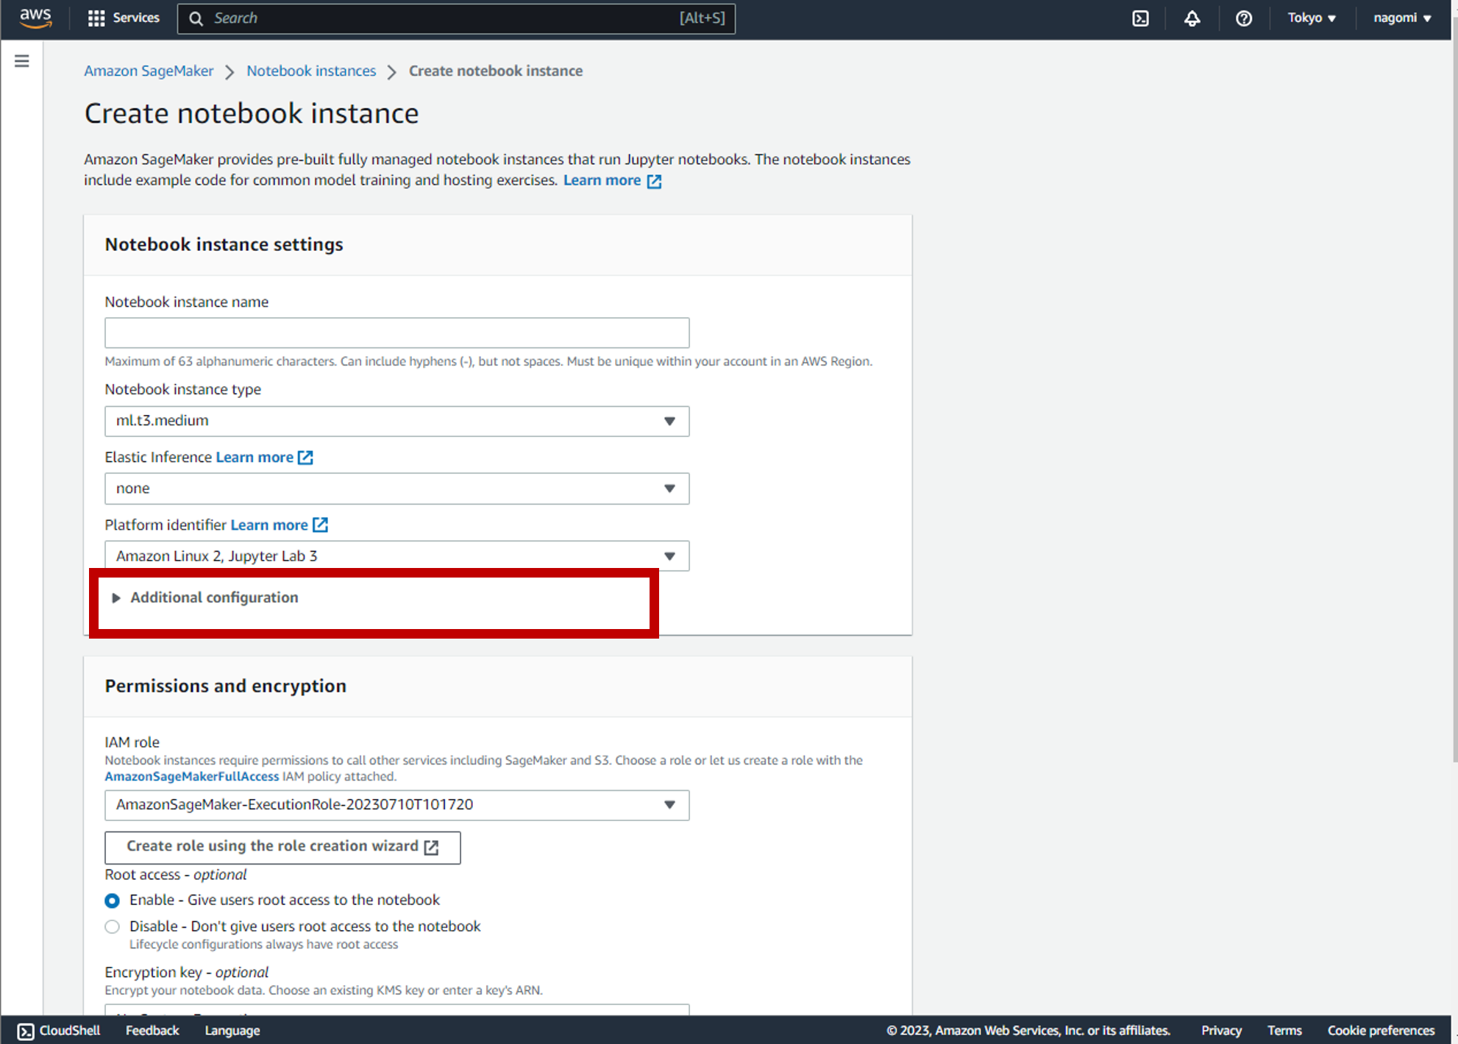Click the external link icon beside Elastic Inference
This screenshot has height=1044, width=1458.
click(x=305, y=458)
